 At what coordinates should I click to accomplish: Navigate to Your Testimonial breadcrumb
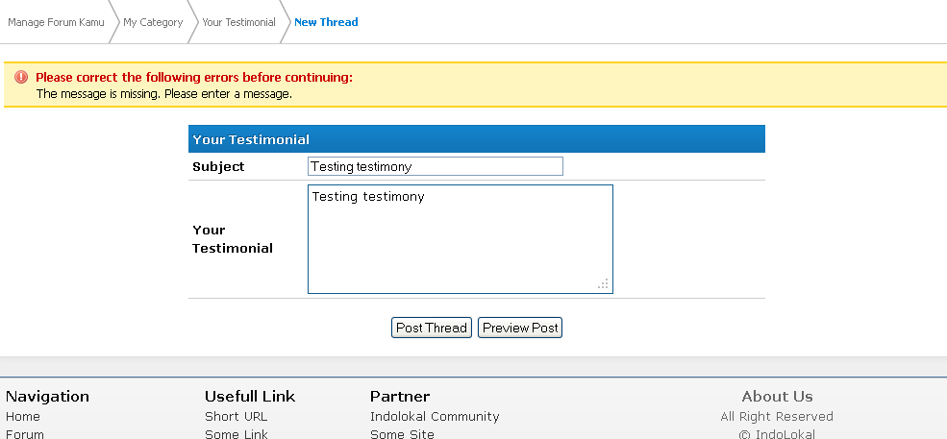point(238,22)
